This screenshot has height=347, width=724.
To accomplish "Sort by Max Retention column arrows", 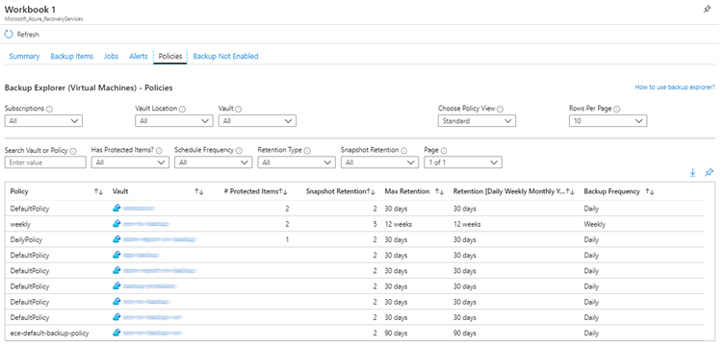I will (x=440, y=191).
